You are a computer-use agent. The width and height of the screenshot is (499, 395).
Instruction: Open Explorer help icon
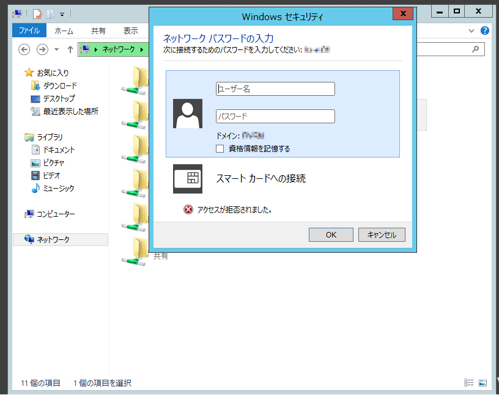[485, 31]
